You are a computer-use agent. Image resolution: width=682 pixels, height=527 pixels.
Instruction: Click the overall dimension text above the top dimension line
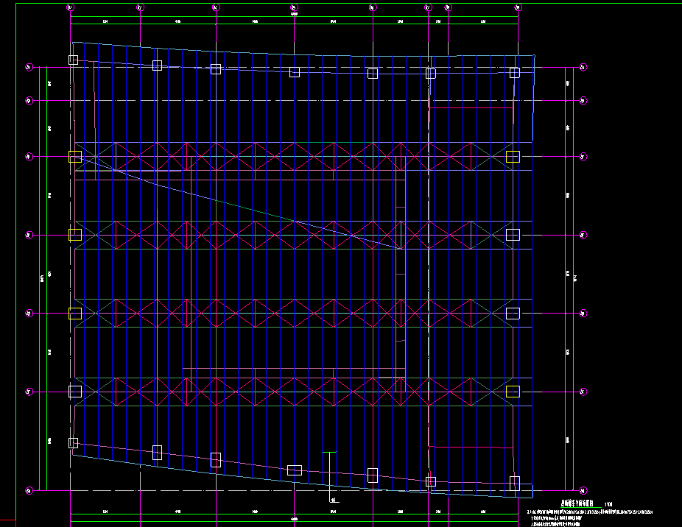[x=294, y=14]
